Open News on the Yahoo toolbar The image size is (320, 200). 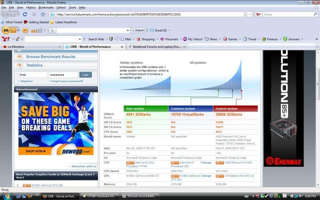(x=211, y=39)
